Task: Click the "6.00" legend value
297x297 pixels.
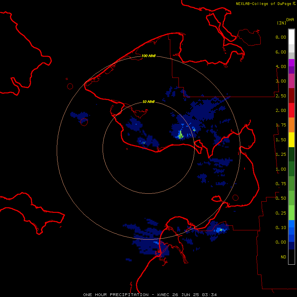Action: pyautogui.click(x=281, y=52)
